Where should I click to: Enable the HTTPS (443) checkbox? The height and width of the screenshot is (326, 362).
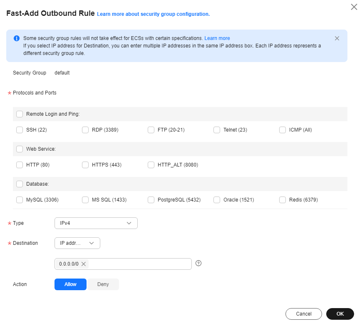pyautogui.click(x=85, y=165)
